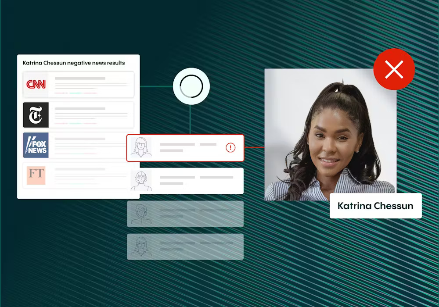Viewport: 439px width, 307px height.
Task: Select avatar in second white match row
Action: tap(141, 181)
